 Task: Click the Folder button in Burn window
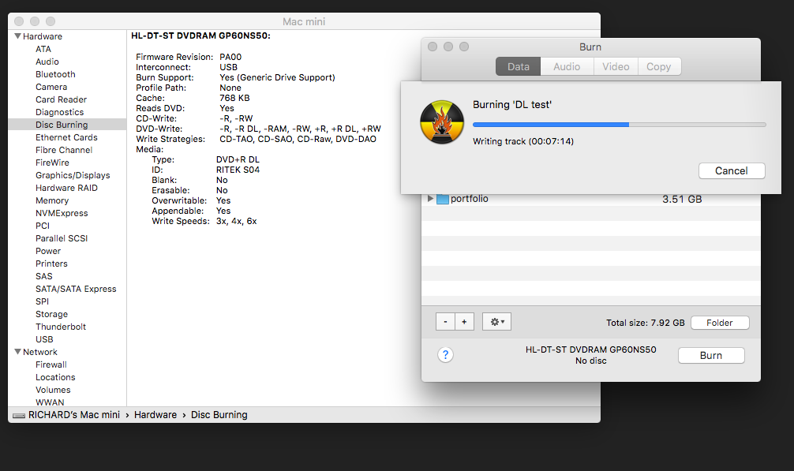720,323
